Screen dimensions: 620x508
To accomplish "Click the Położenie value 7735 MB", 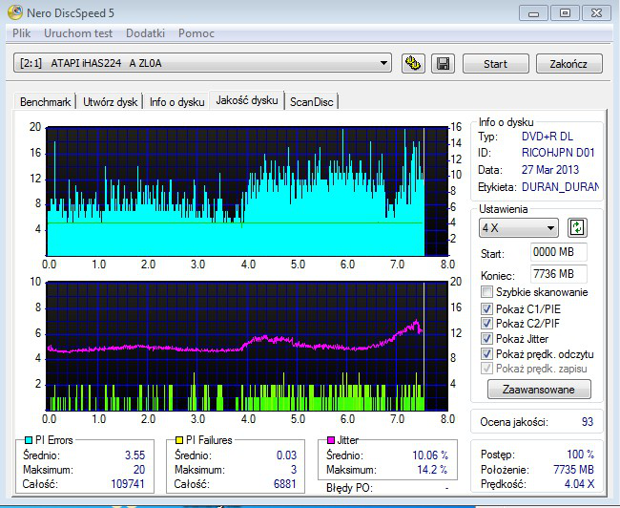I will click(573, 470).
